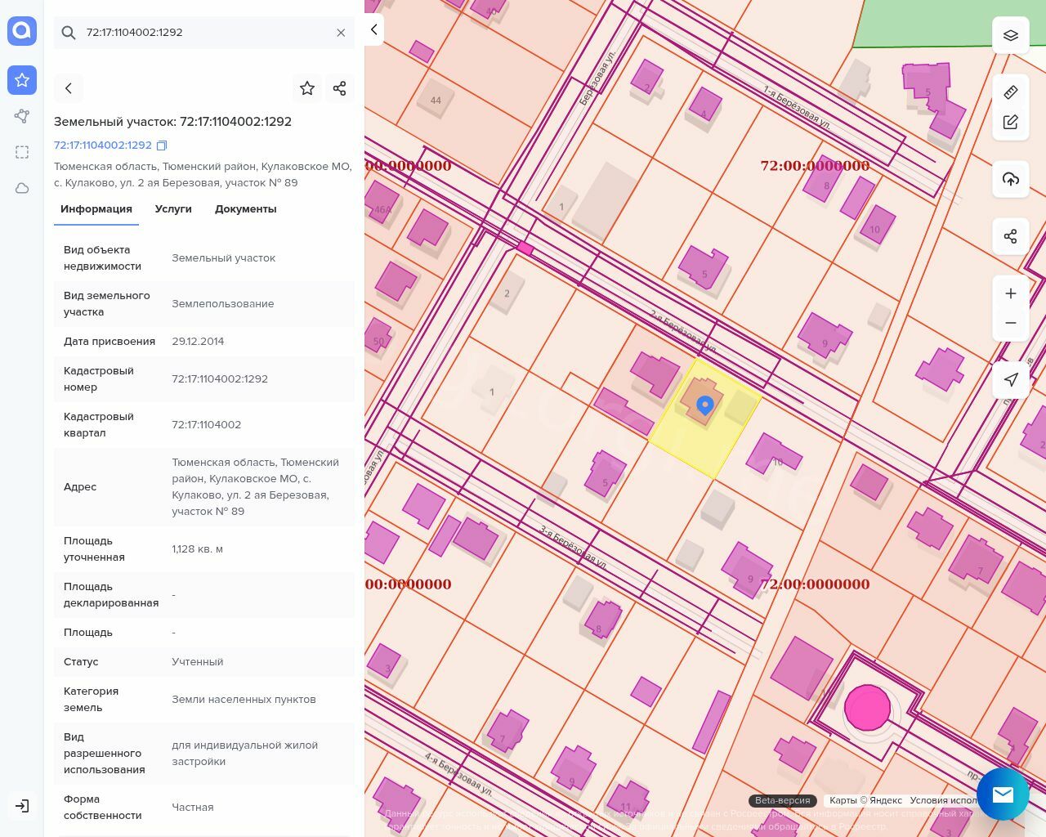This screenshot has width=1046, height=837.
Task: Zoom in the map with plus
Action: point(1010,293)
